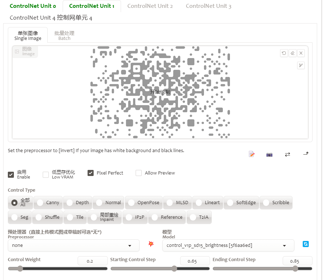
Task: Click the Starting Control Step field 0.65
Action: [195, 261]
